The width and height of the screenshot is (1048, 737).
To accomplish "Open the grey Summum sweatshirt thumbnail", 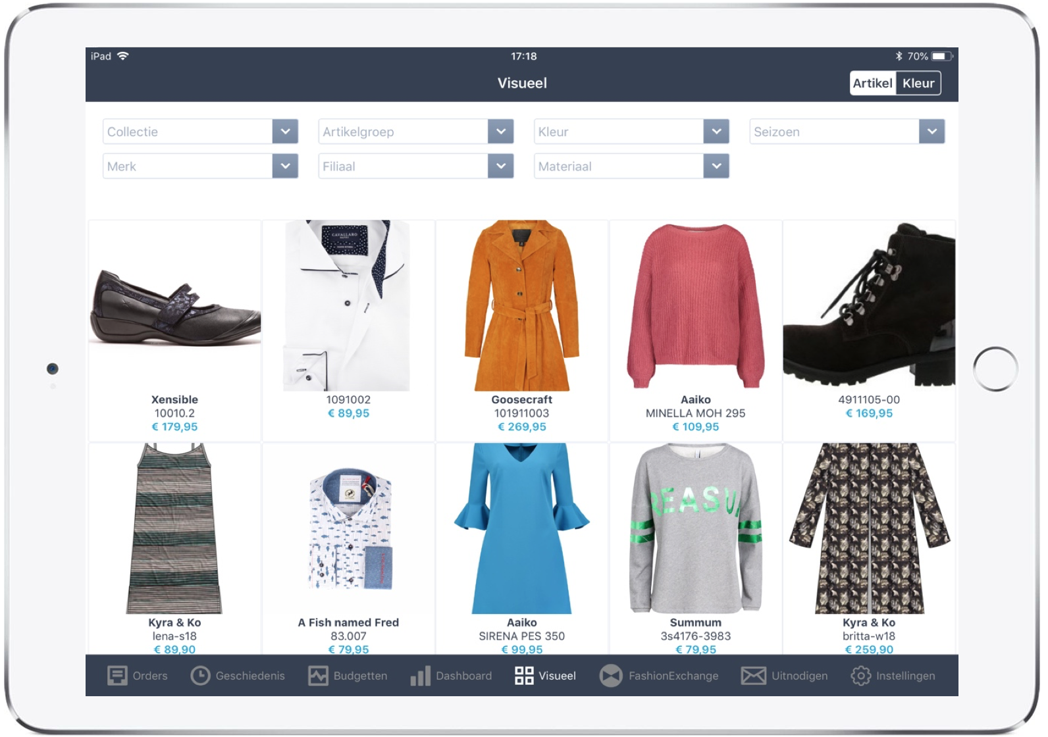I will tap(696, 528).
